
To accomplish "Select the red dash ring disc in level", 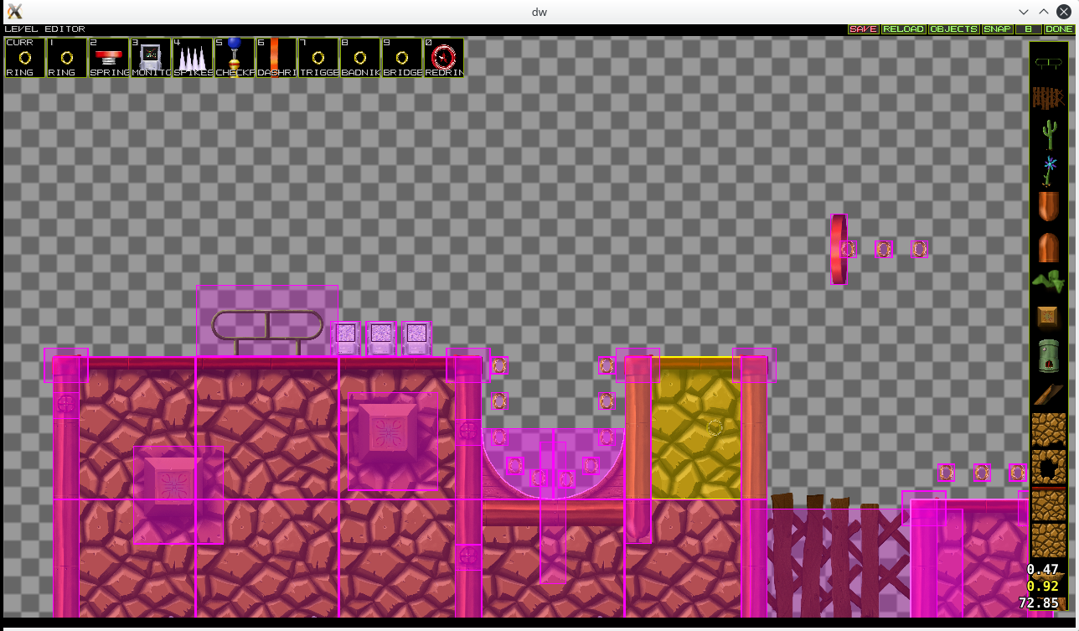I will click(x=839, y=249).
